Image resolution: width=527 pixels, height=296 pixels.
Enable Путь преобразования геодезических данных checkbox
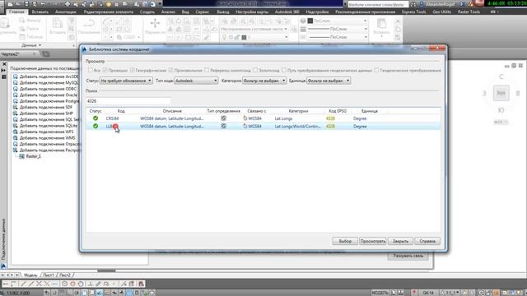283,70
